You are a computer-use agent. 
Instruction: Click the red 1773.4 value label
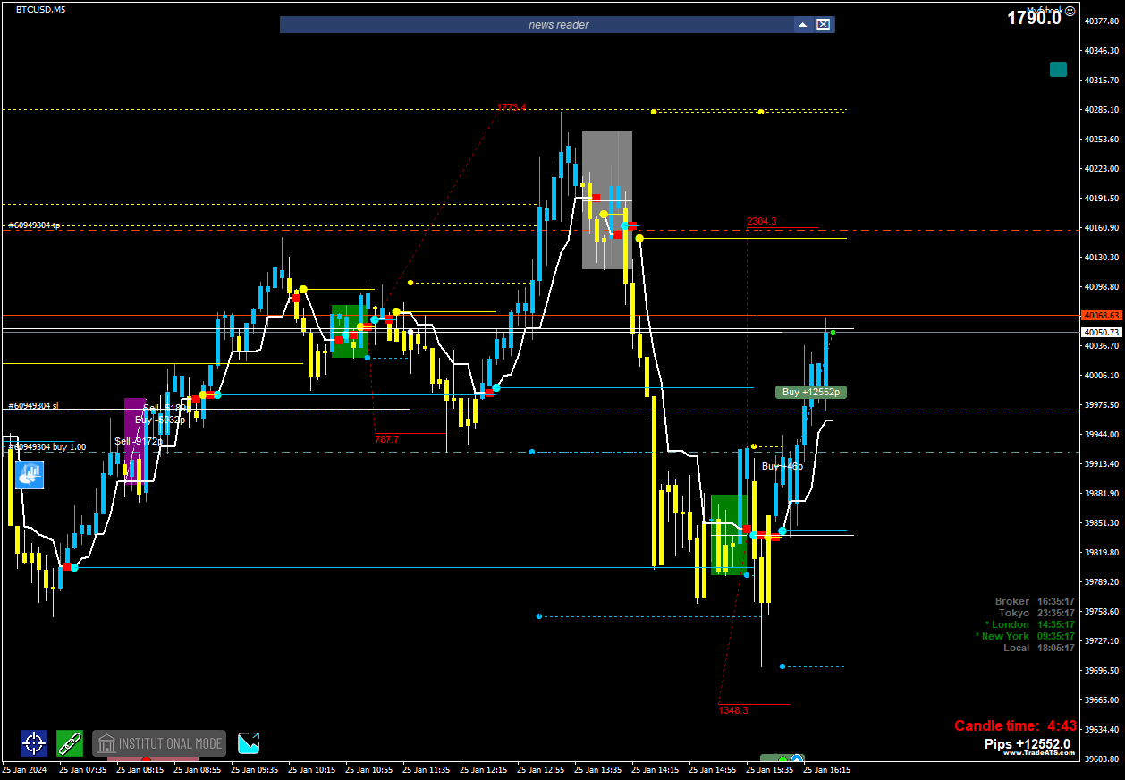tap(512, 107)
